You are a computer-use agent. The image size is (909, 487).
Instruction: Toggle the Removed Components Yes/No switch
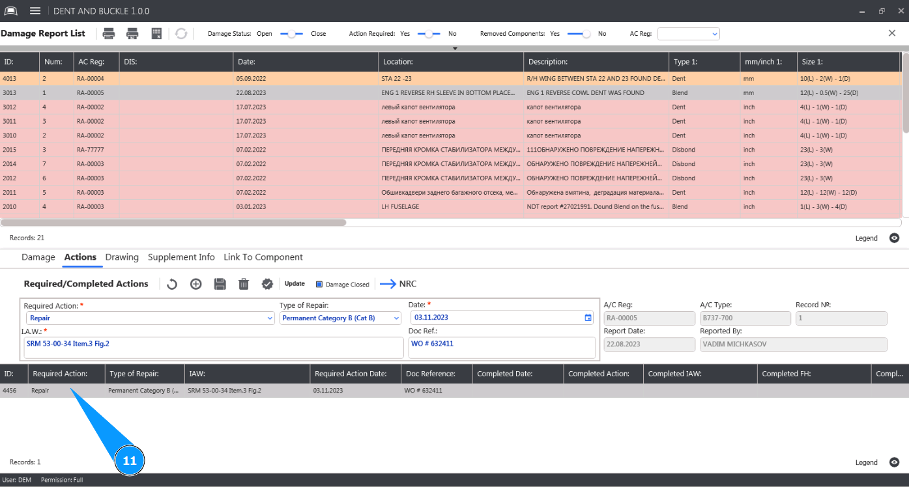(579, 34)
